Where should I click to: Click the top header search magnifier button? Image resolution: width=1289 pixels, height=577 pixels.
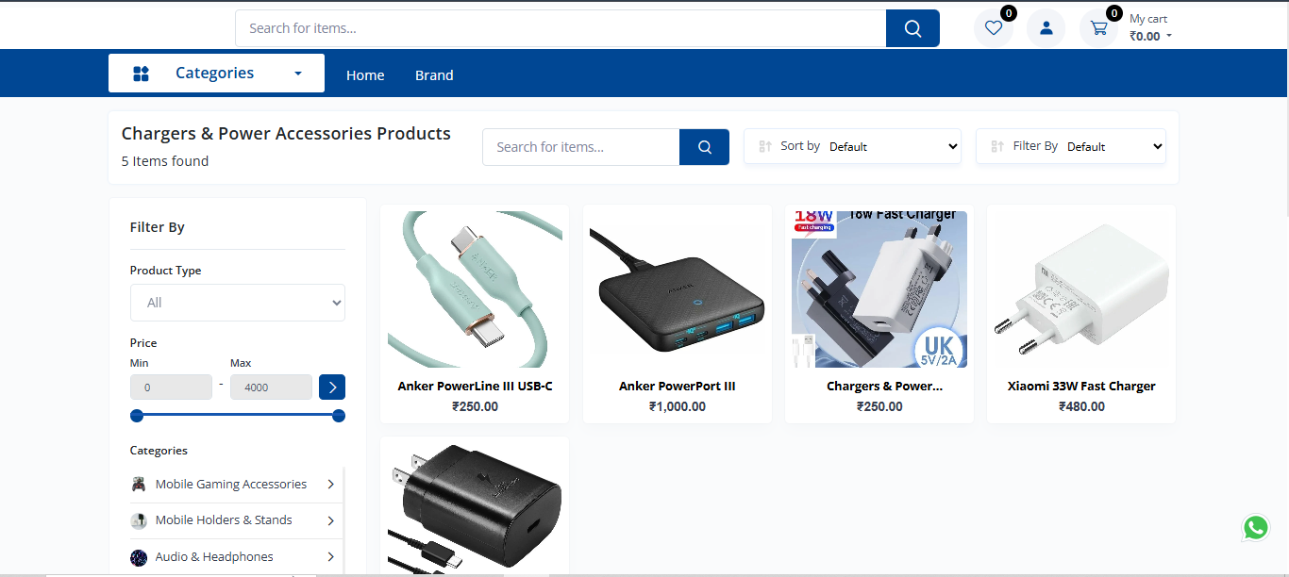(912, 28)
